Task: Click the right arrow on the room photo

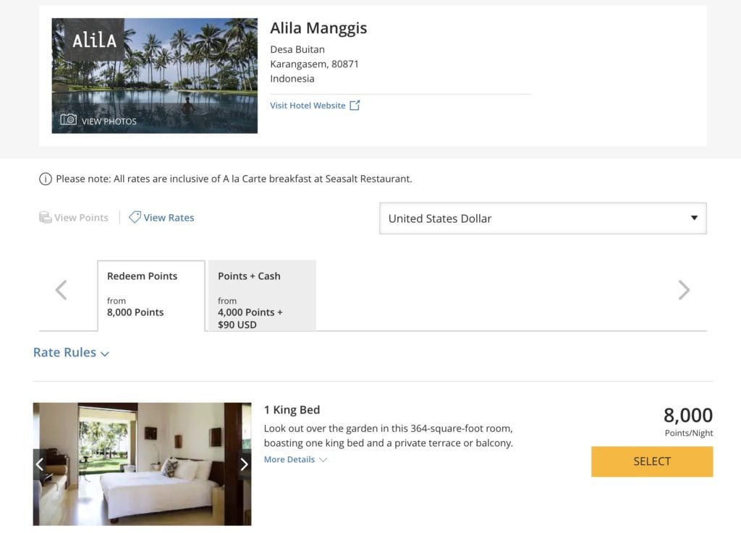Action: (245, 464)
